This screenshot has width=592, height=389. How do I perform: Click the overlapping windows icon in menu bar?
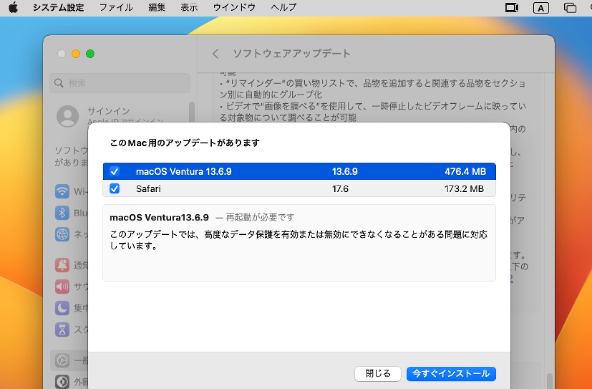(x=570, y=7)
